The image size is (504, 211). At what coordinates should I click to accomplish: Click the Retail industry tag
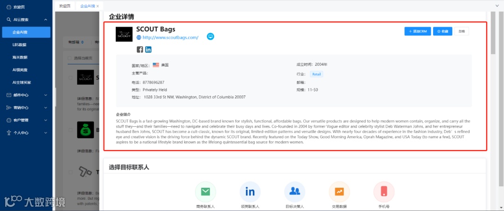(316, 74)
